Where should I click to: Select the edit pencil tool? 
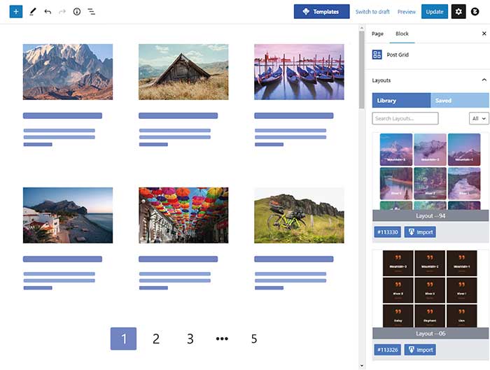coord(32,12)
